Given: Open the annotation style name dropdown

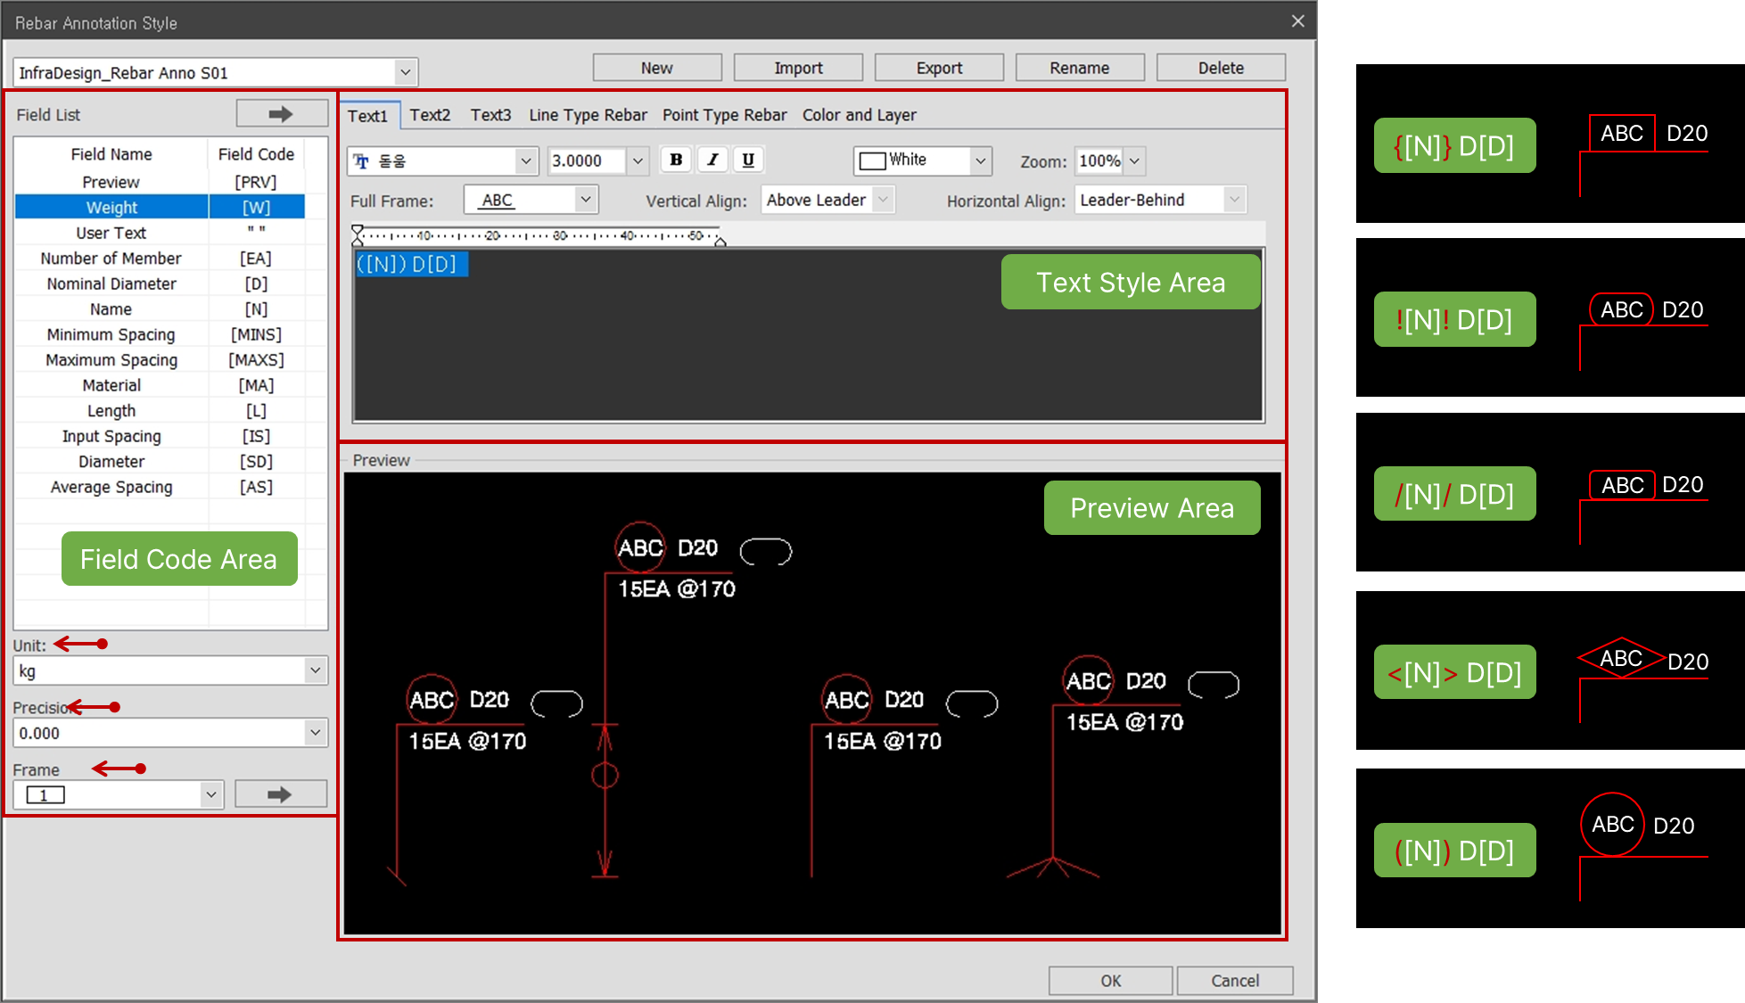Looking at the screenshot, I should pos(405,72).
